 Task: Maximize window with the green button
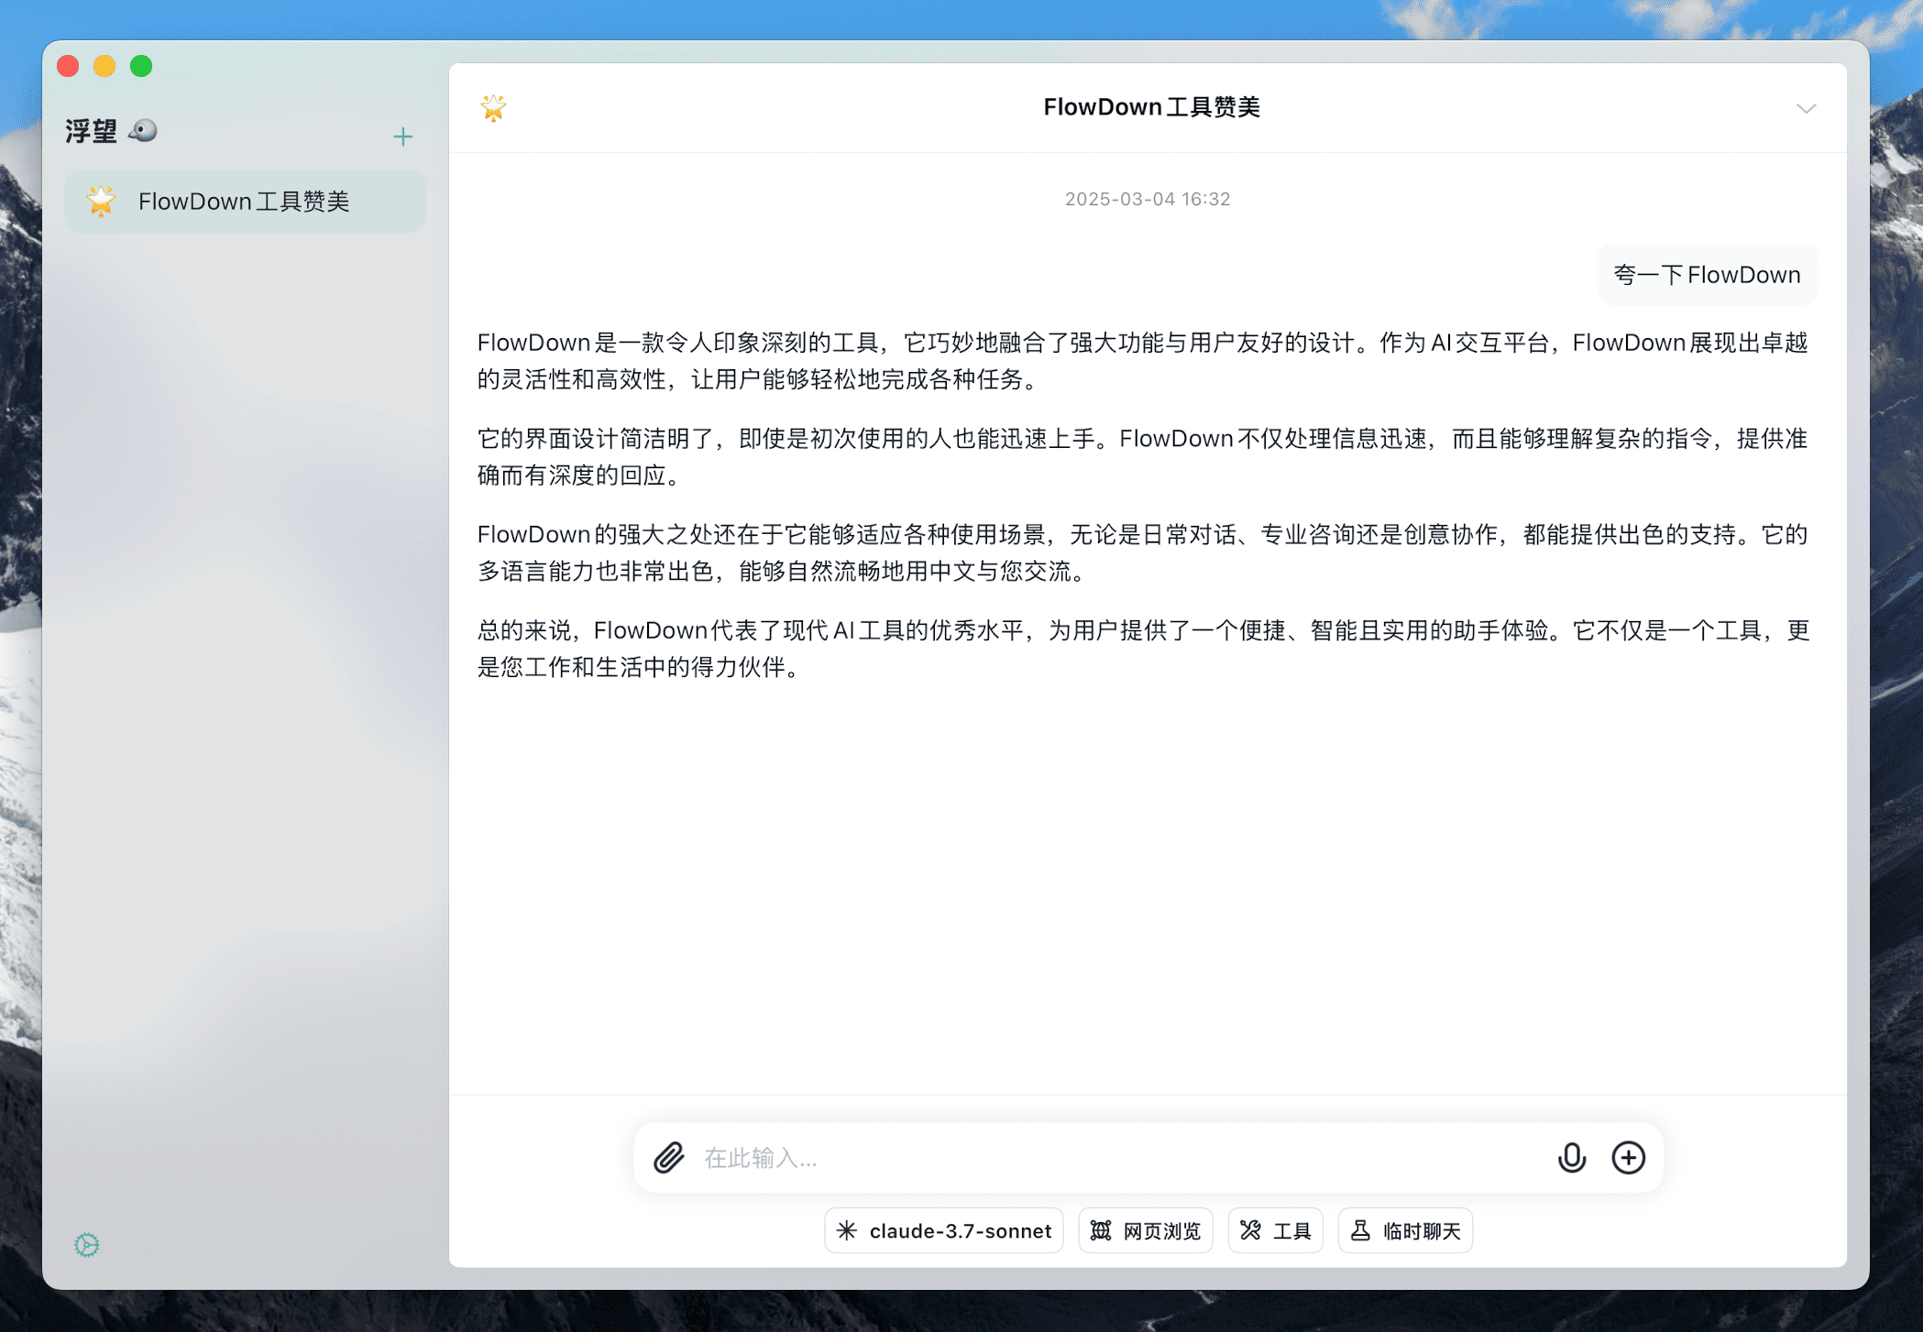[x=141, y=66]
